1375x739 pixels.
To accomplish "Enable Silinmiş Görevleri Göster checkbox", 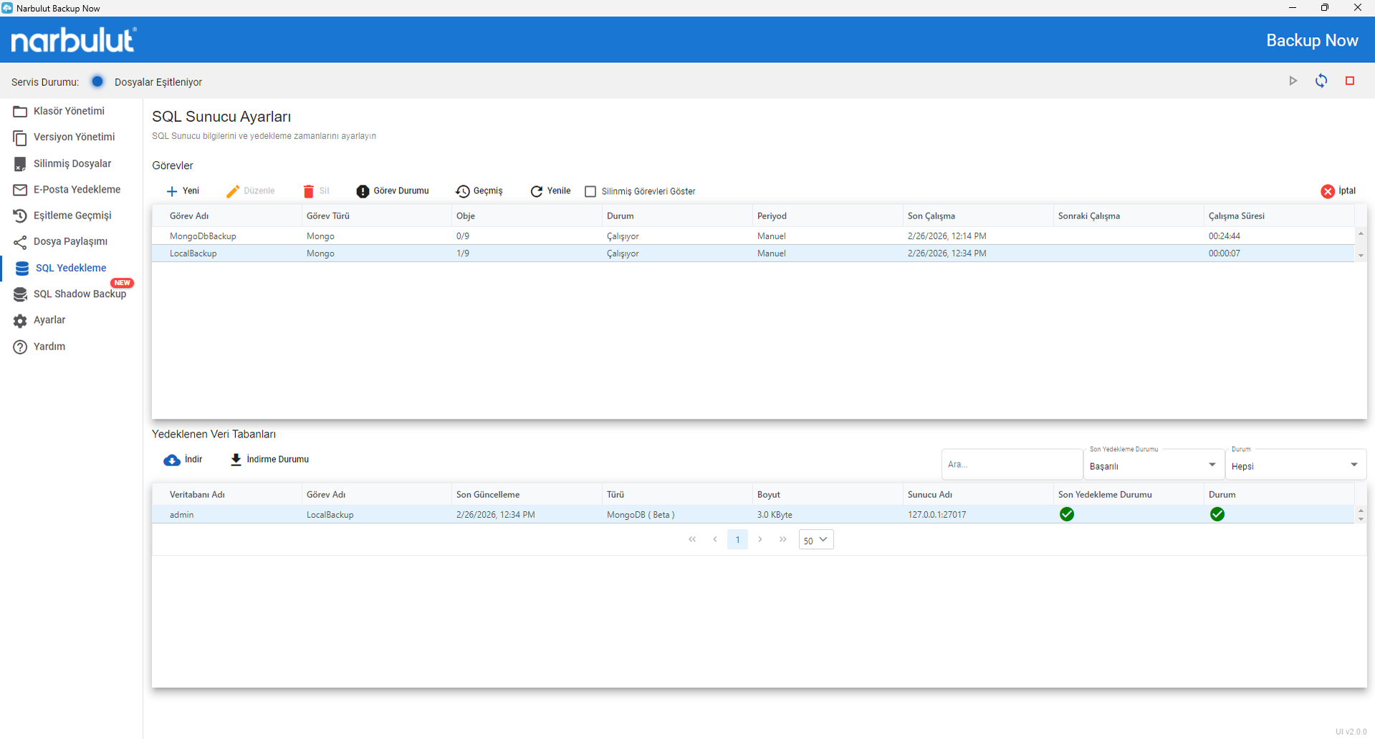I will pyautogui.click(x=590, y=191).
